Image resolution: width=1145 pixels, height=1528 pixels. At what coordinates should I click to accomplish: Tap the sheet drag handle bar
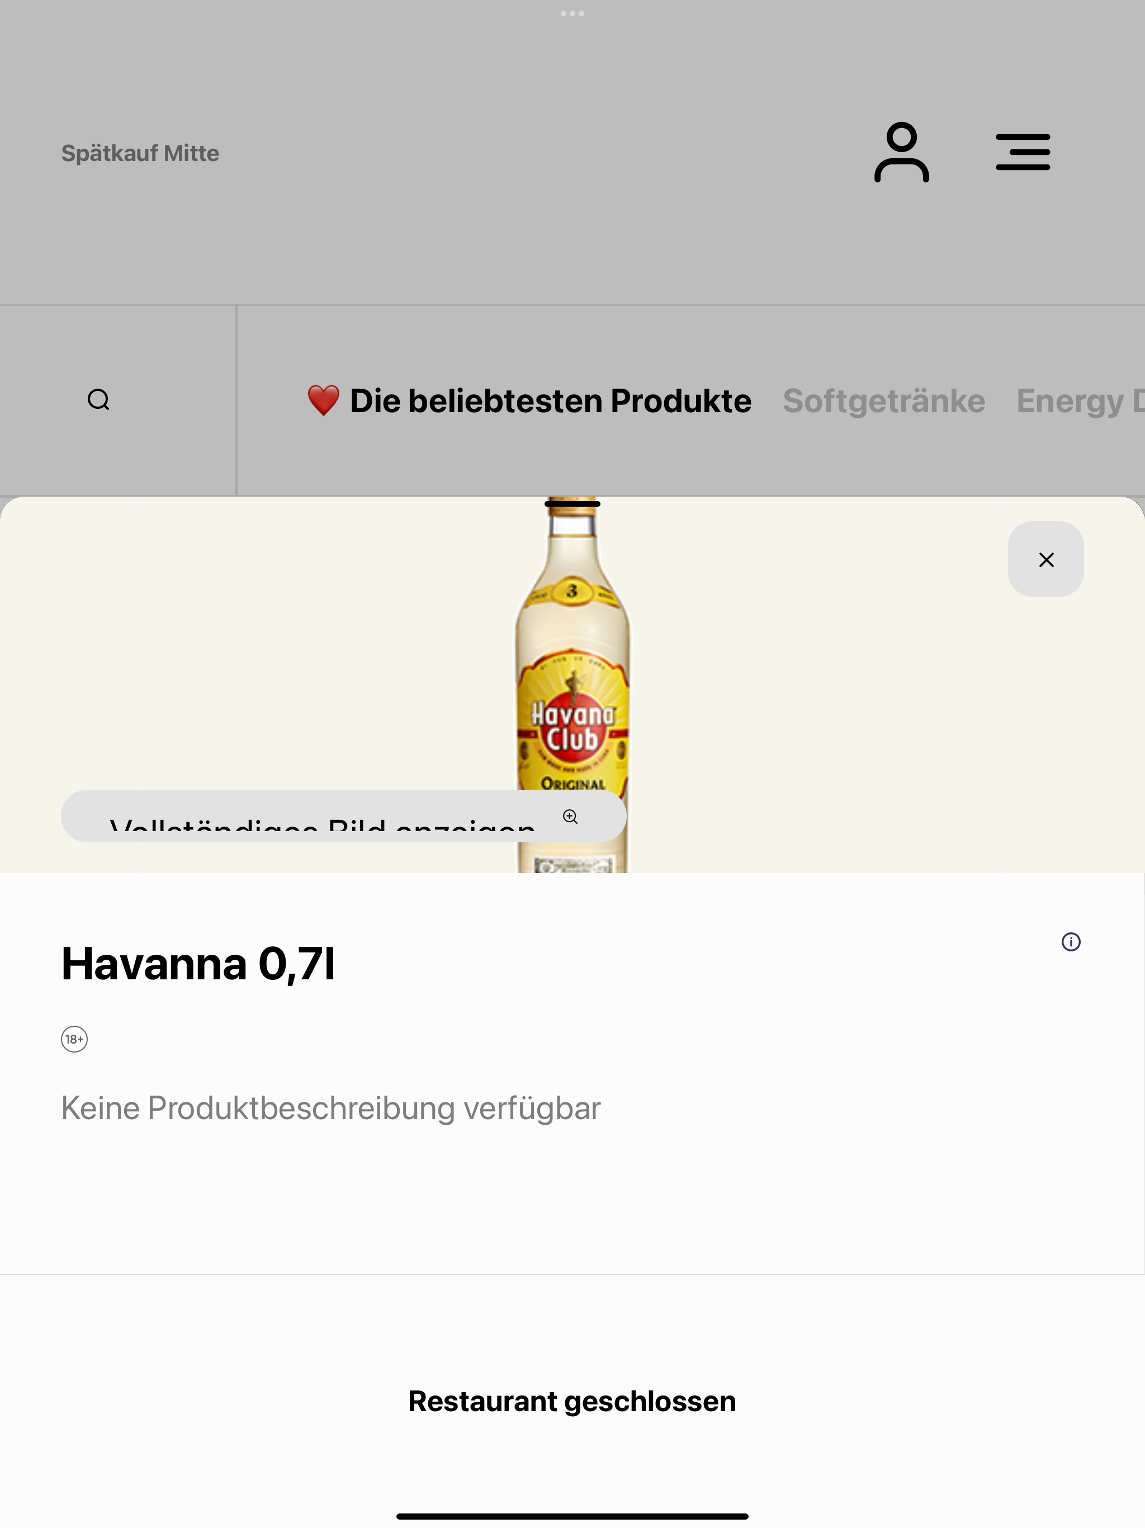coord(572,504)
